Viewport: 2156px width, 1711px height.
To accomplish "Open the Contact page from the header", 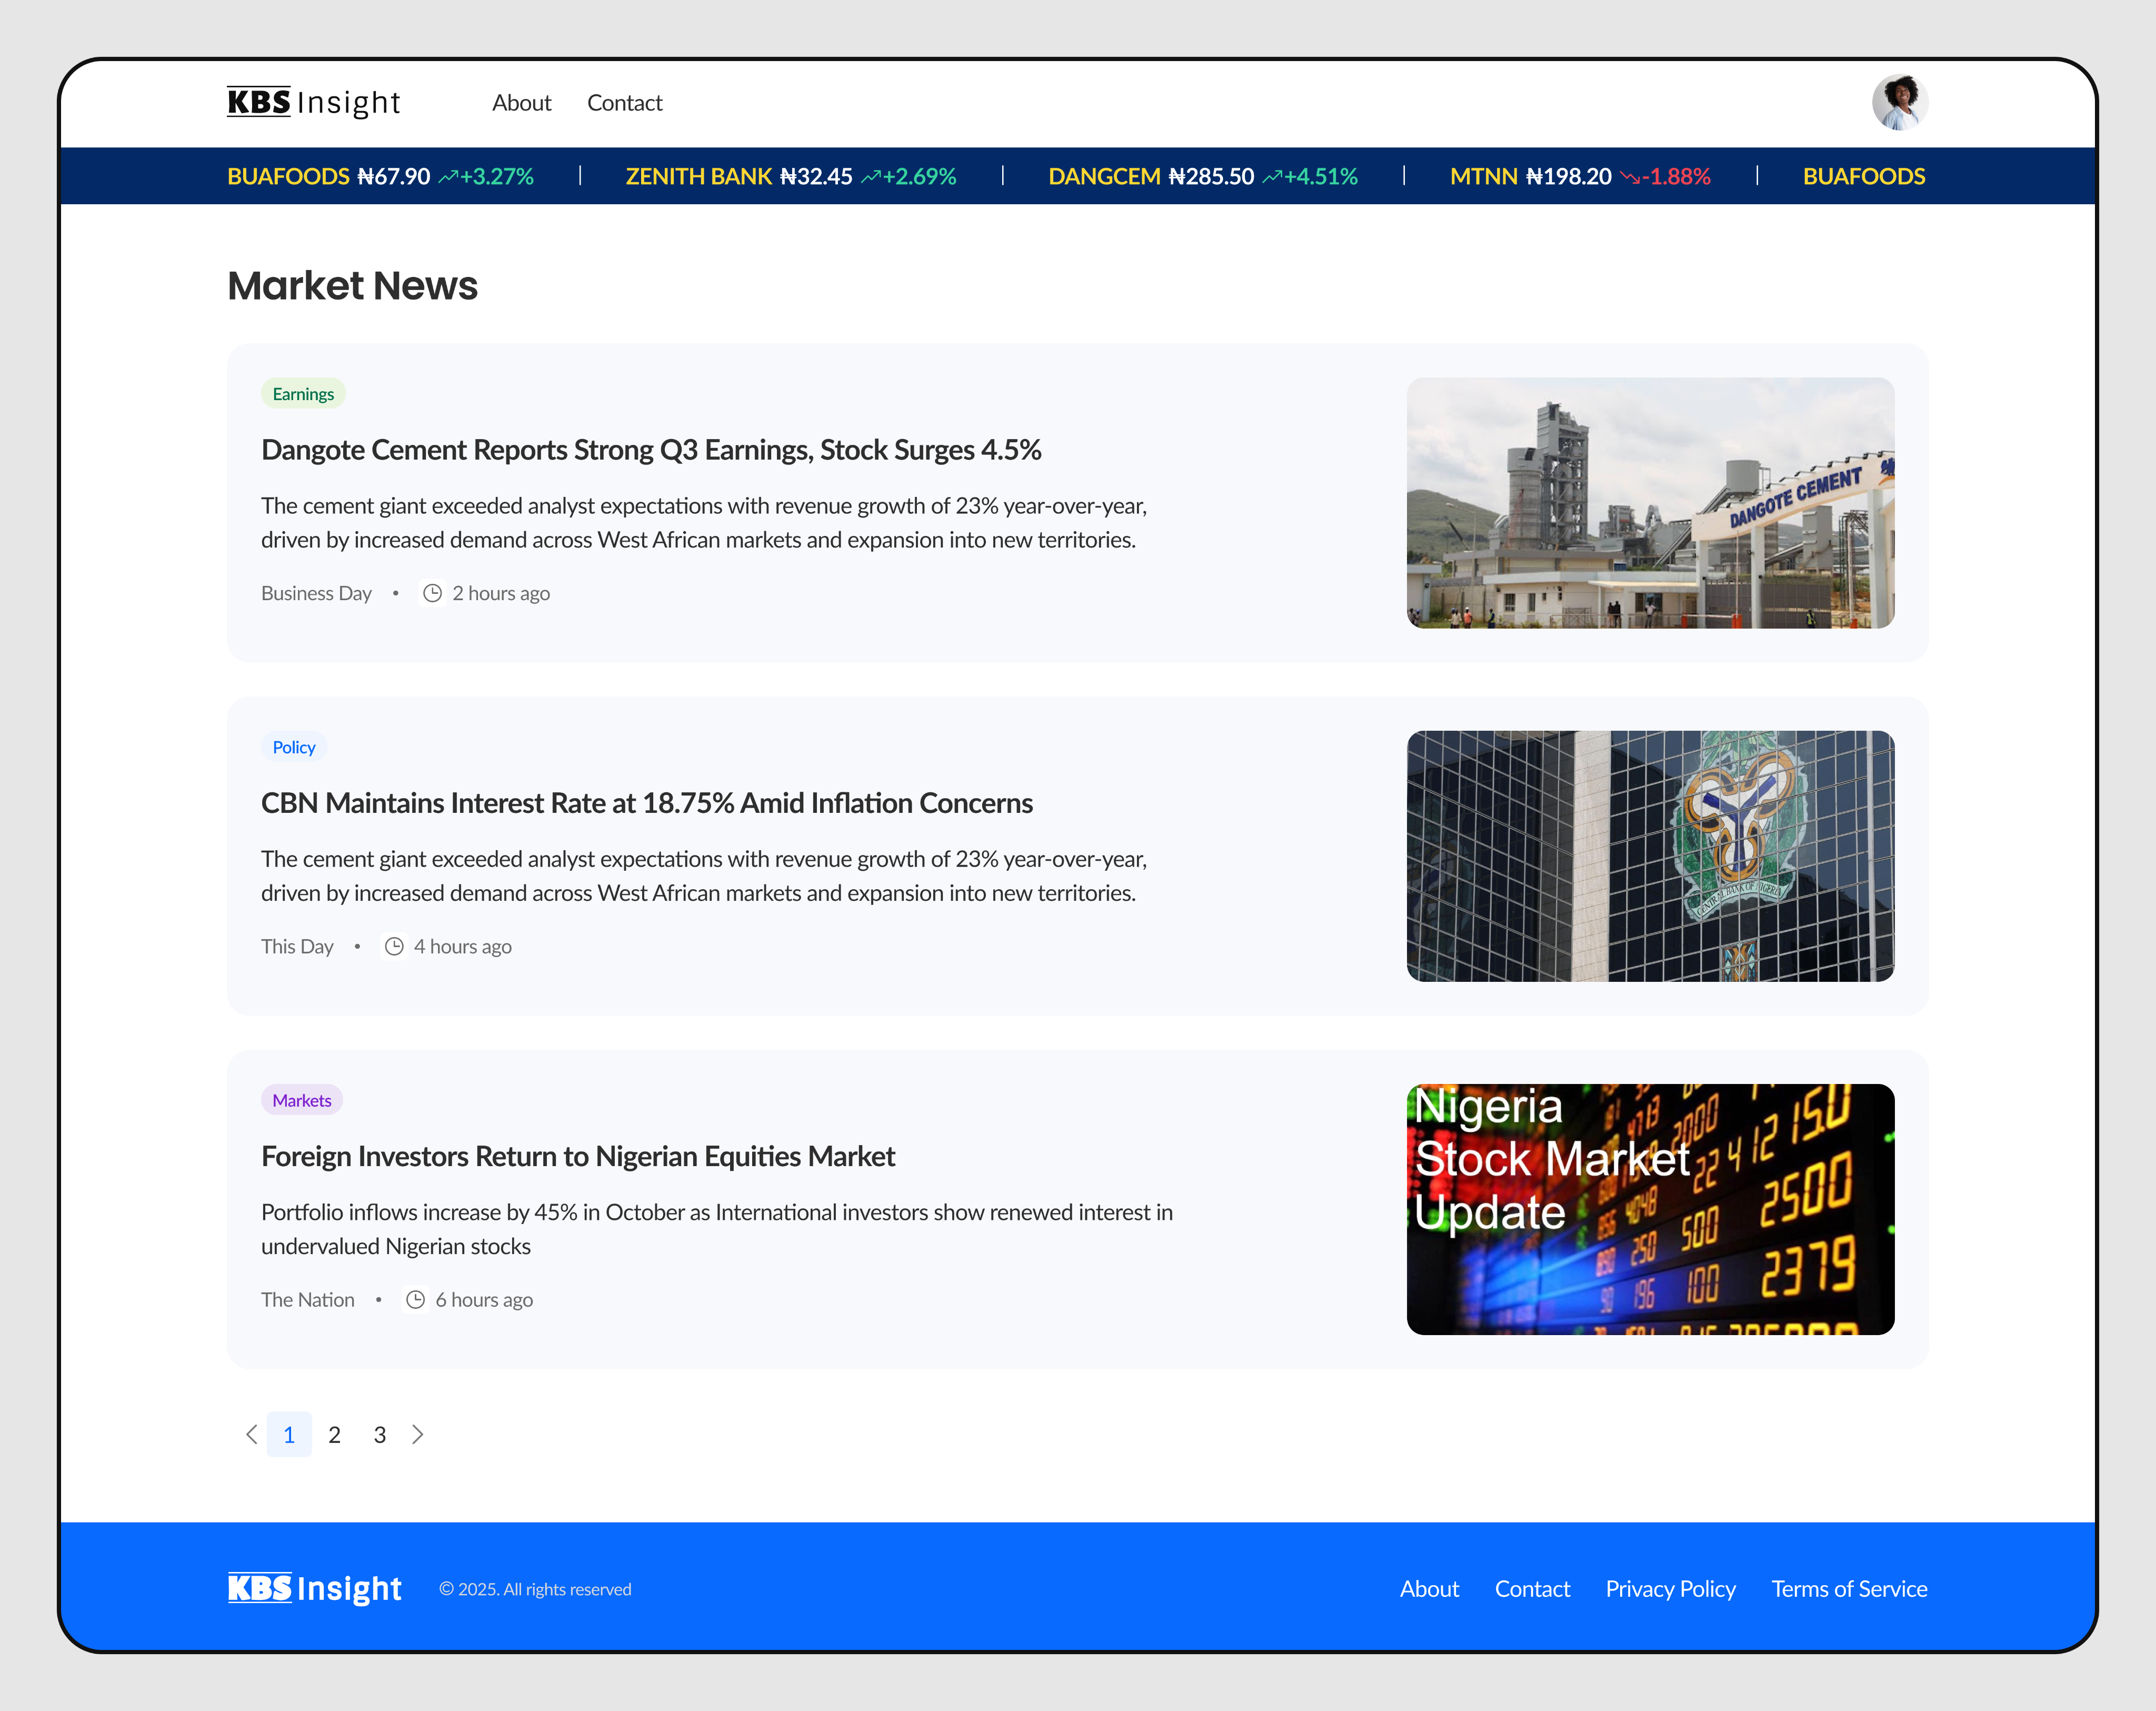I will pyautogui.click(x=624, y=103).
